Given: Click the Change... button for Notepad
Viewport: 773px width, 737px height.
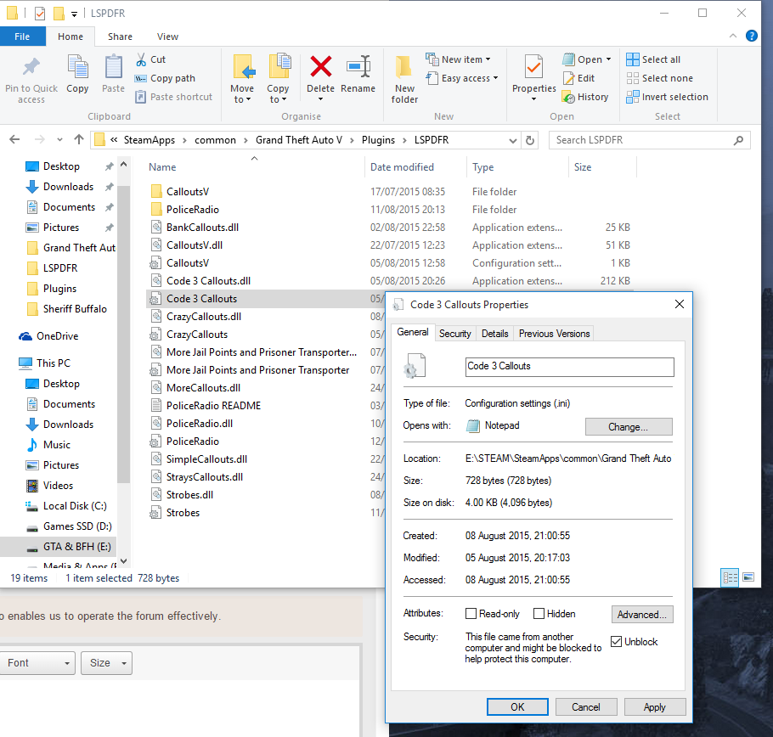Looking at the screenshot, I should click(628, 427).
